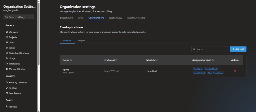Click the info icon beside the Models column
This screenshot has height=112, width=256.
[x=156, y=60]
